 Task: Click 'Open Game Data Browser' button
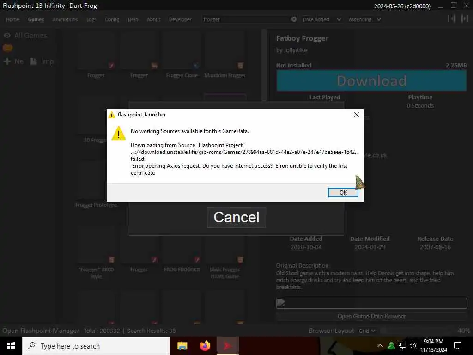[371, 316]
